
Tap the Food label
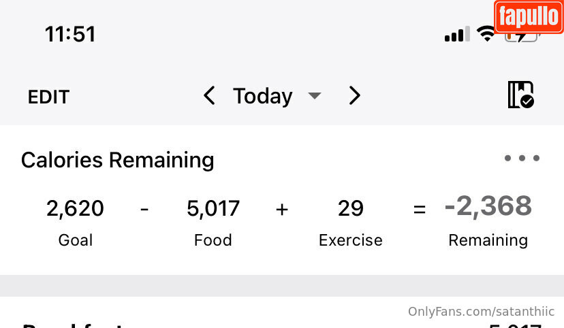click(213, 240)
